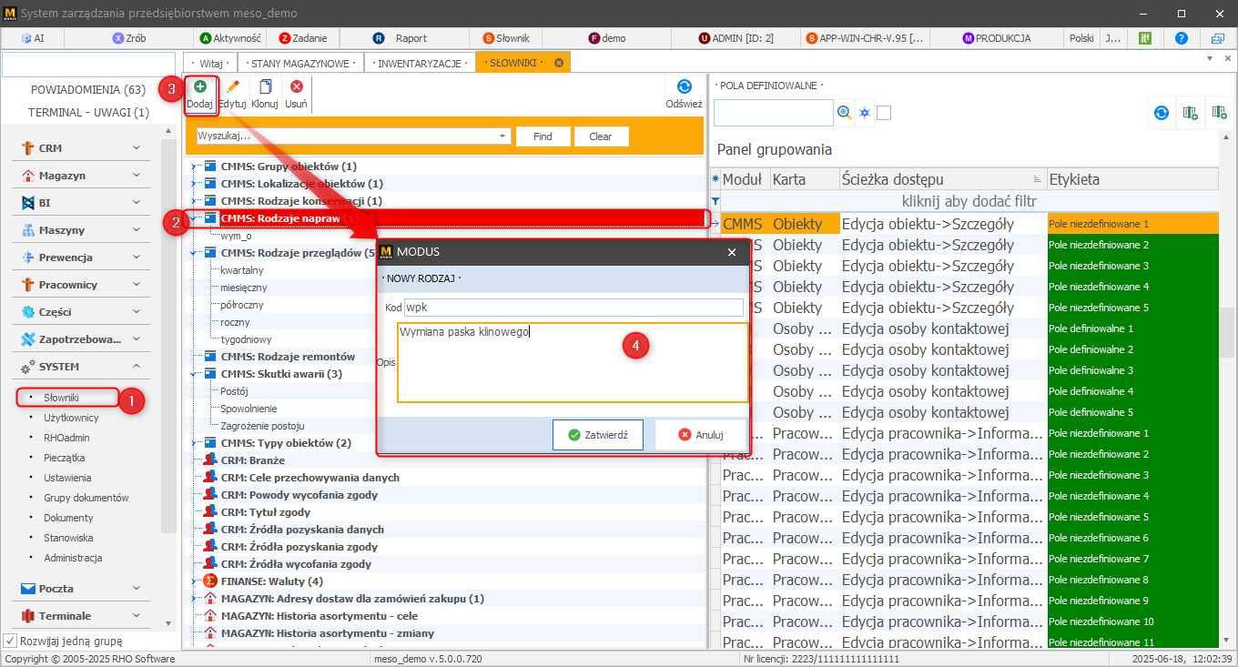Image resolution: width=1238 pixels, height=667 pixels.
Task: Click the Edytuj pencil icon
Action: pos(232,87)
